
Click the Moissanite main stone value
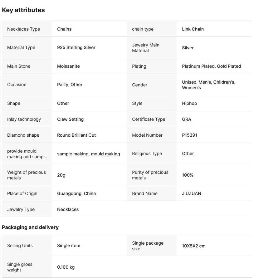[x=68, y=66]
